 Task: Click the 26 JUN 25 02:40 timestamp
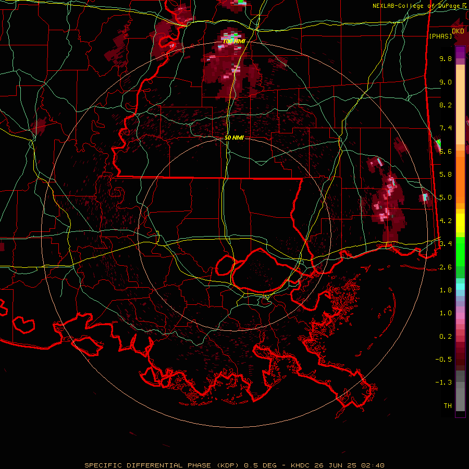349,465
